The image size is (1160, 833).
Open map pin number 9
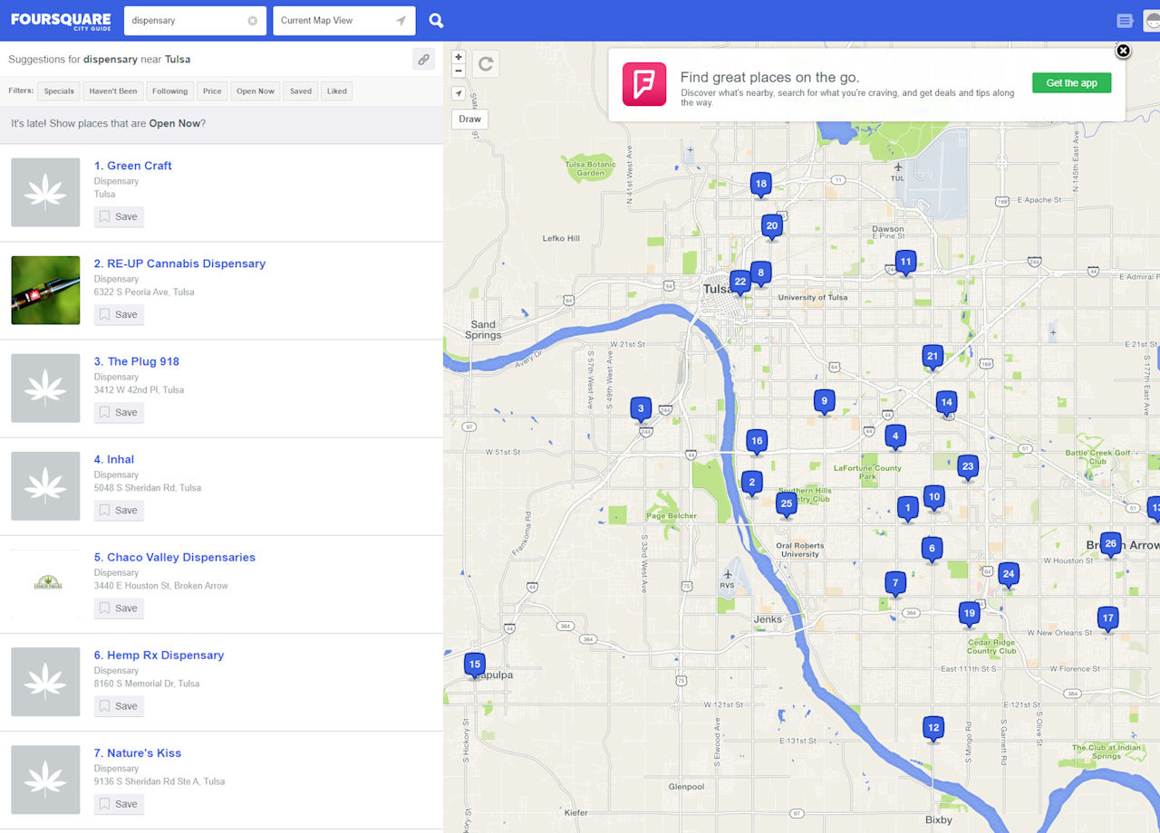pyautogui.click(x=824, y=401)
